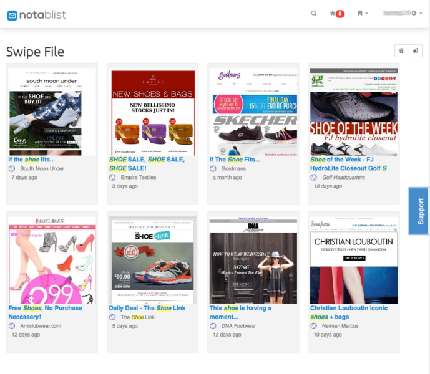
Task: Open The Shoe Link deal thumbnail
Action: click(152, 261)
